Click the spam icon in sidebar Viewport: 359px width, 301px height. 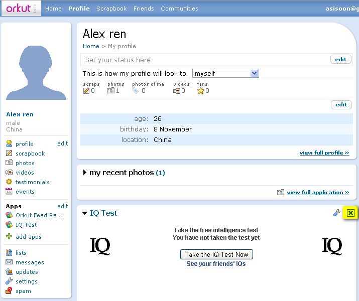(9, 291)
